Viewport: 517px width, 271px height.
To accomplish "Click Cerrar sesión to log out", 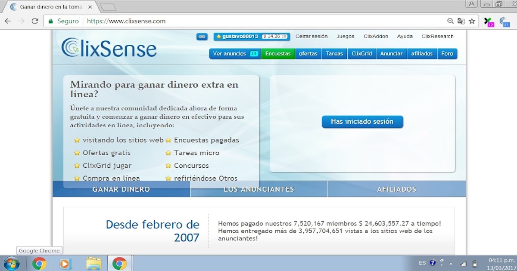I will point(311,37).
